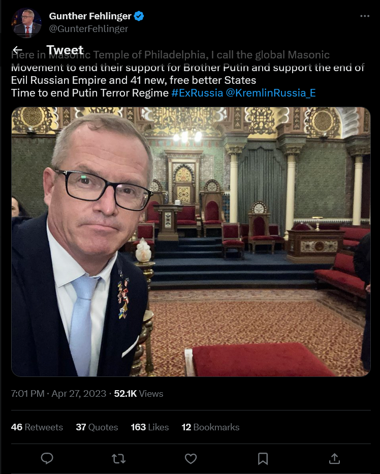This screenshot has width=380, height=474.
Task: Click the retweet arrows icon
Action: click(118, 459)
